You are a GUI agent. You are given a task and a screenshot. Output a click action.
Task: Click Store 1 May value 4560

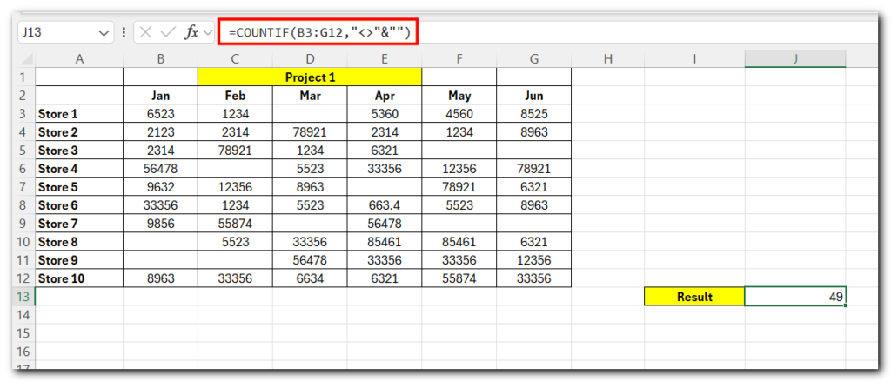[459, 114]
